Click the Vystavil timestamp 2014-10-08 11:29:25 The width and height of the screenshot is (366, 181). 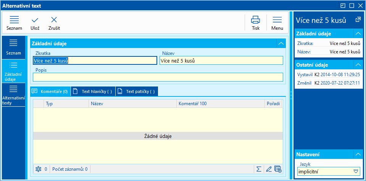[340, 75]
